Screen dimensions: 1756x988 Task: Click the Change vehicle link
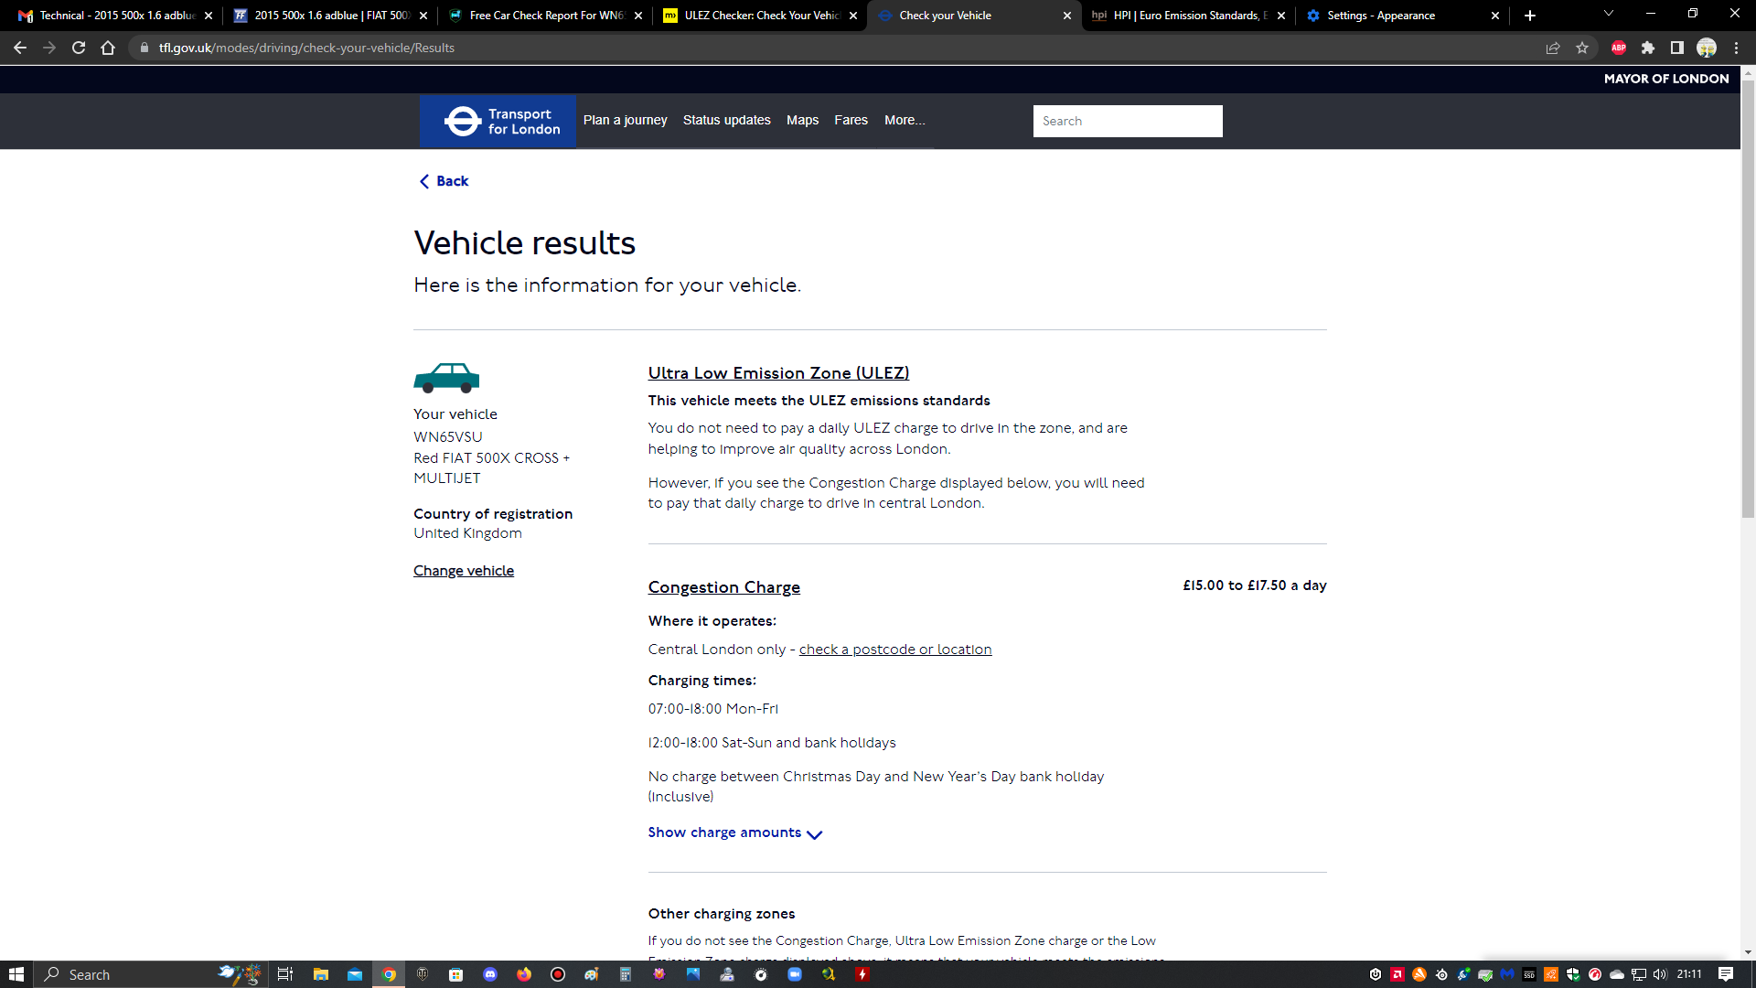point(464,571)
